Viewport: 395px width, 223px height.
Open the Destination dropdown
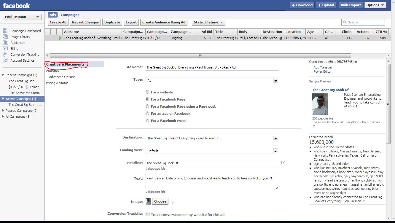(x=212, y=138)
